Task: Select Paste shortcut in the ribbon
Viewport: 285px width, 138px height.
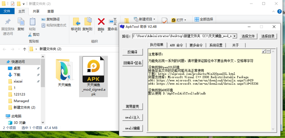Action: coord(54,25)
